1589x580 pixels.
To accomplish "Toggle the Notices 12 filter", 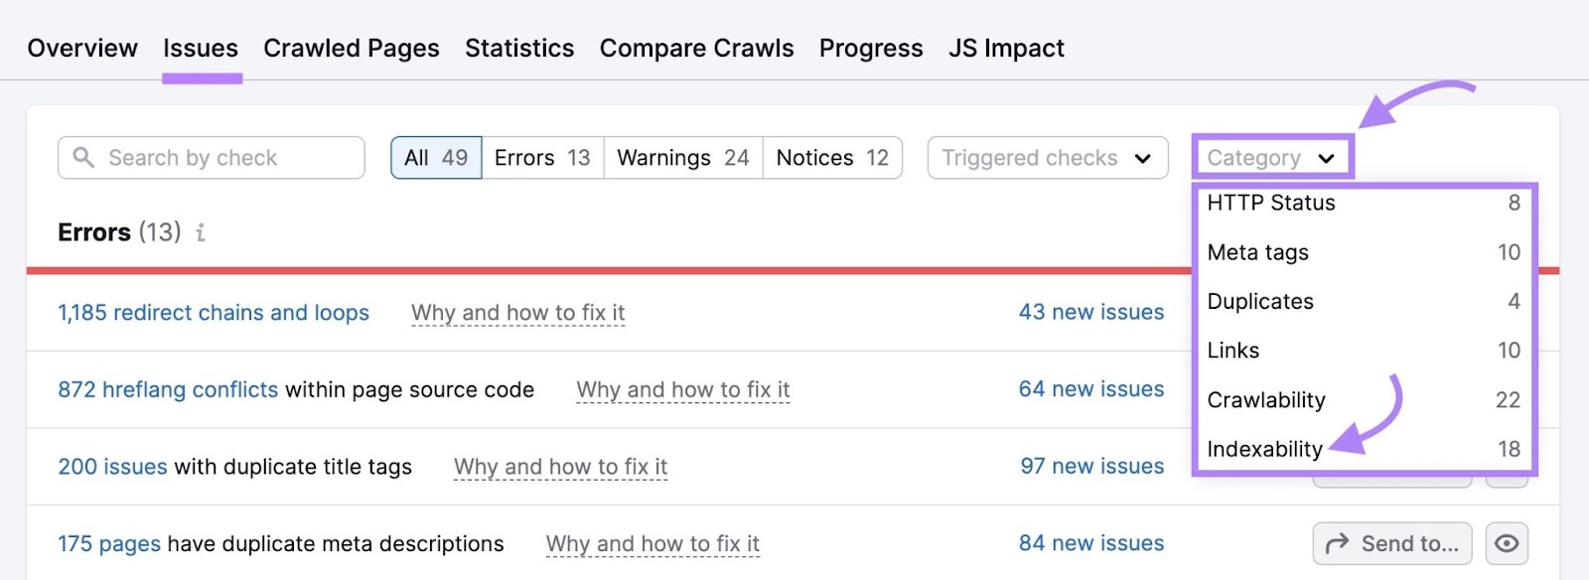I will coord(830,157).
